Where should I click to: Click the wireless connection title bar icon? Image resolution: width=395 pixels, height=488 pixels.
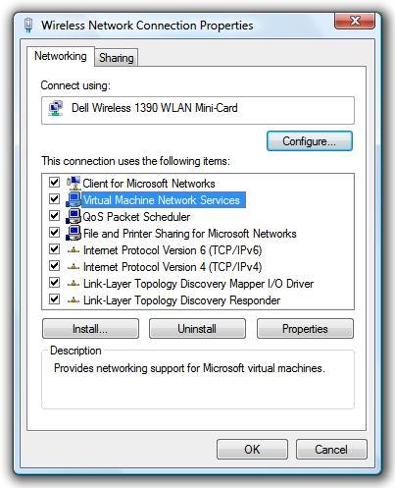point(28,26)
